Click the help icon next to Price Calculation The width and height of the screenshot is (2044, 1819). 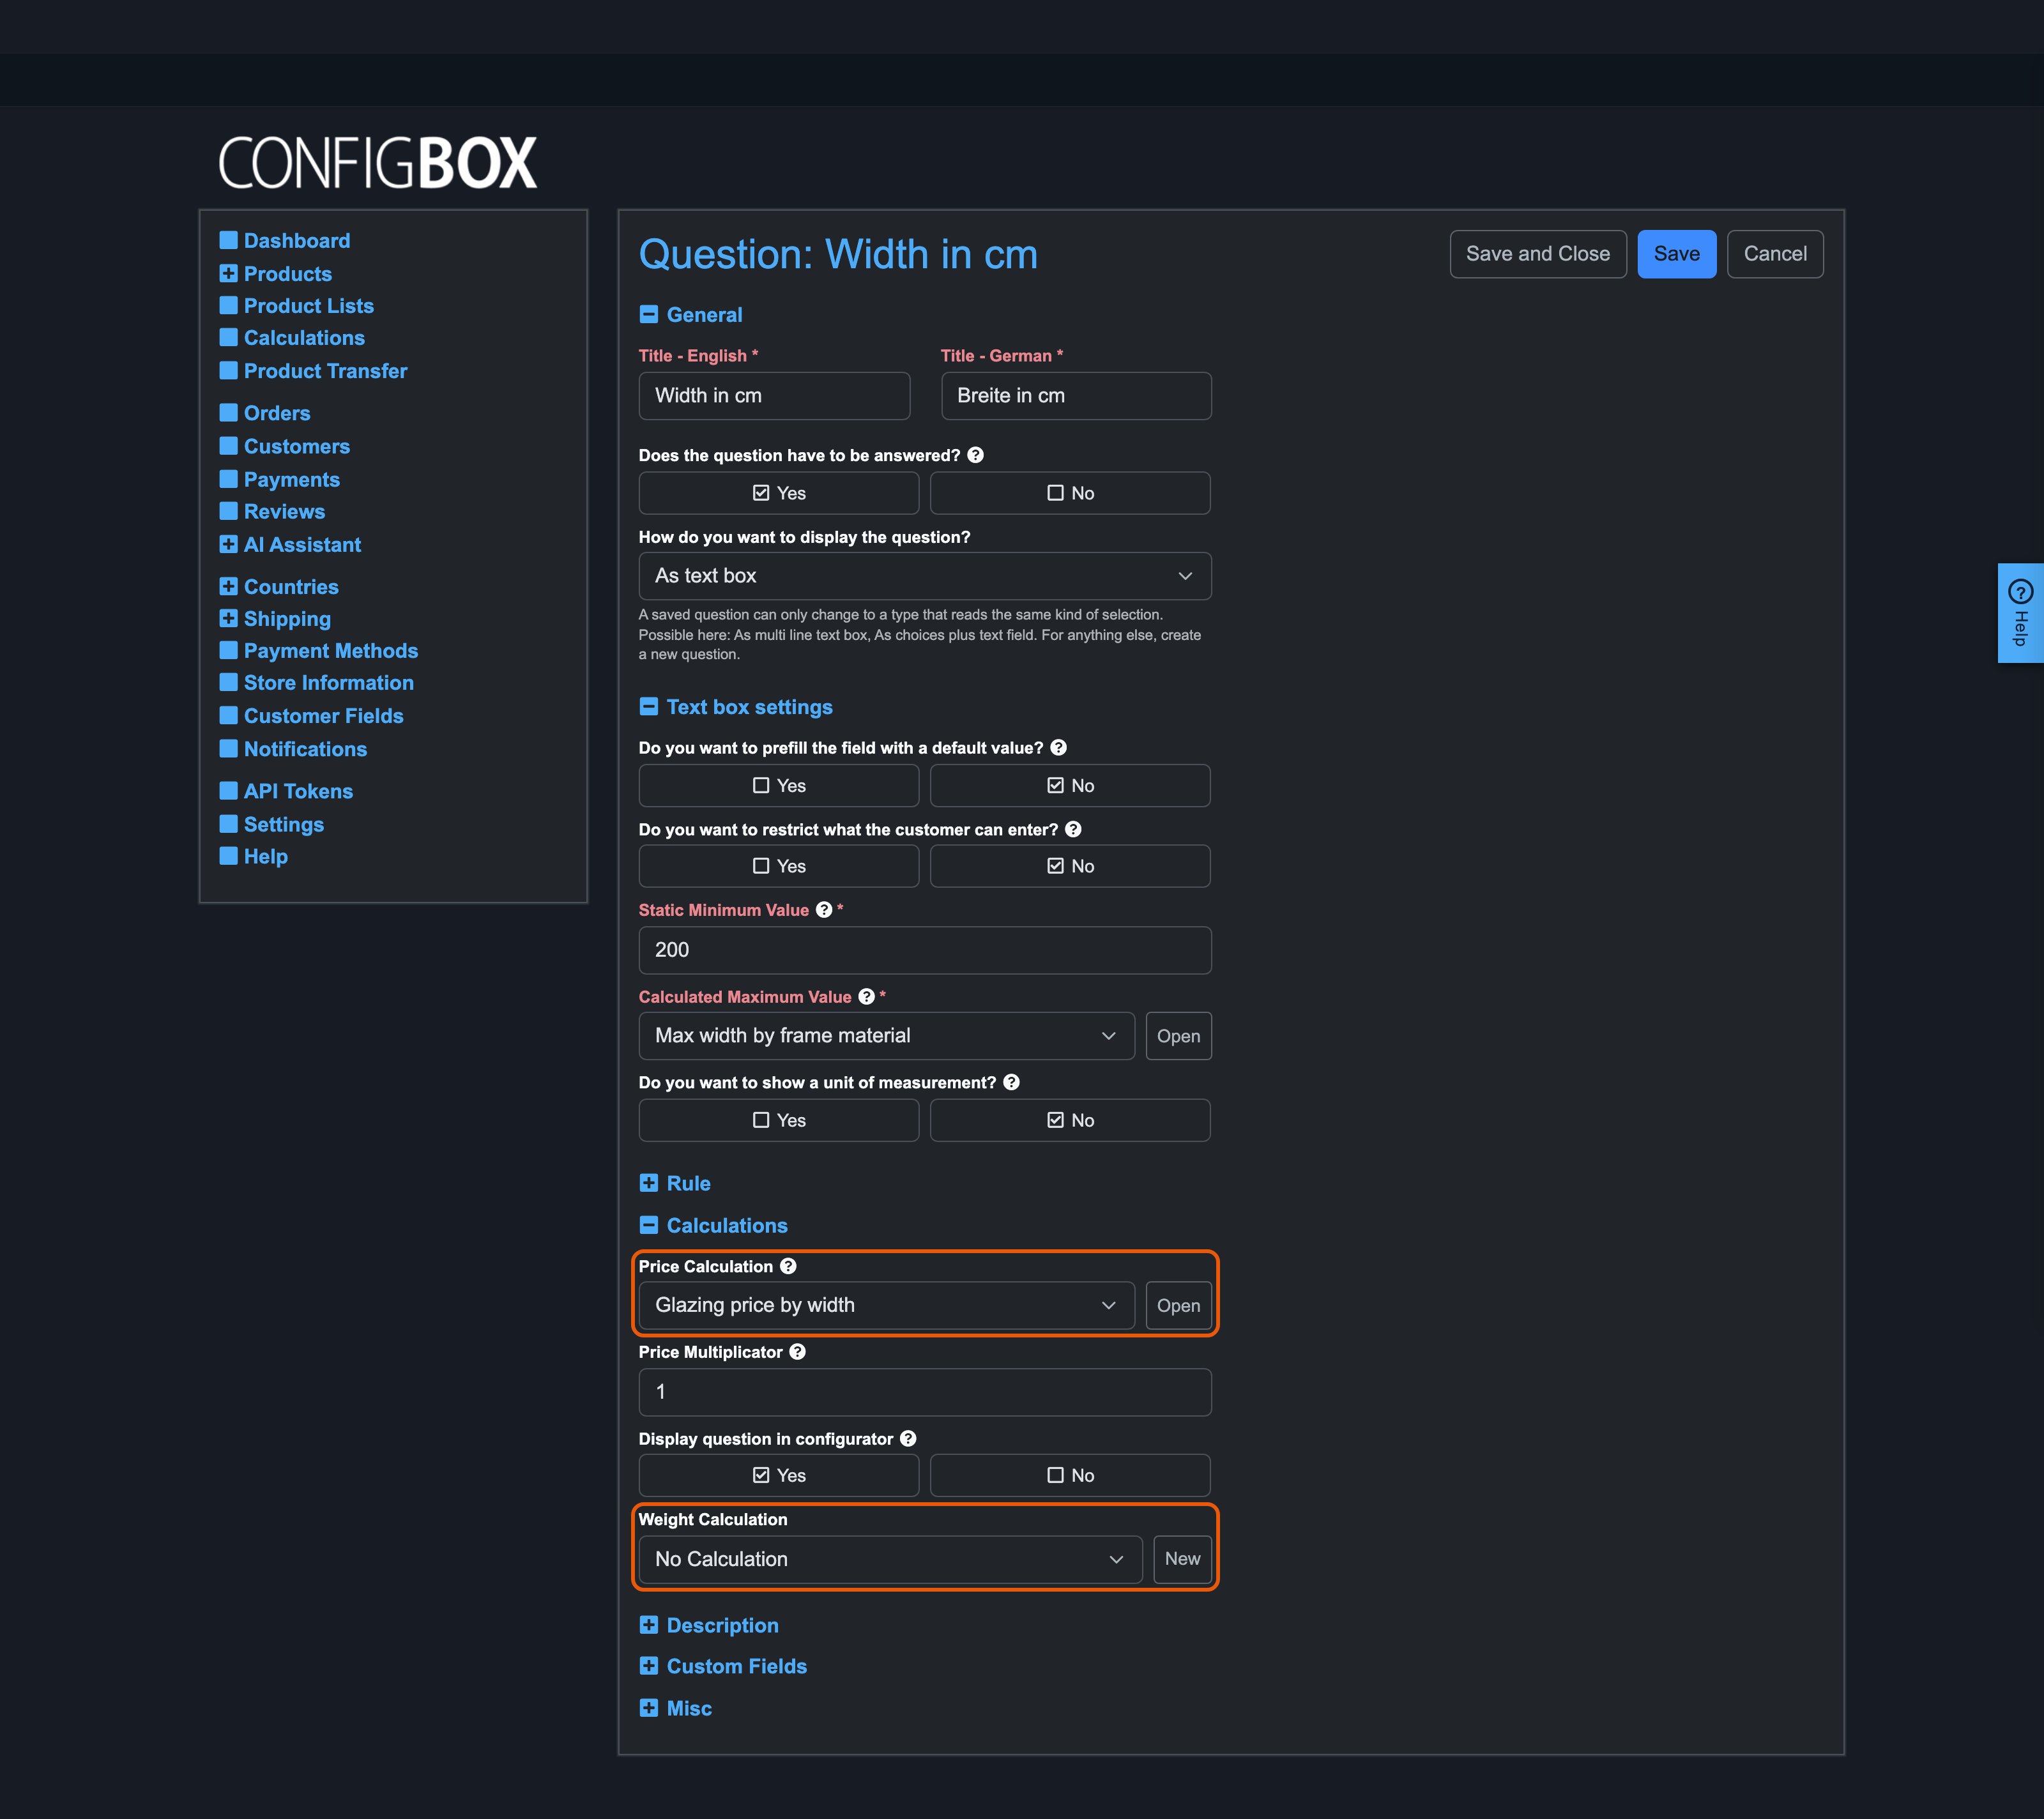788,1266
